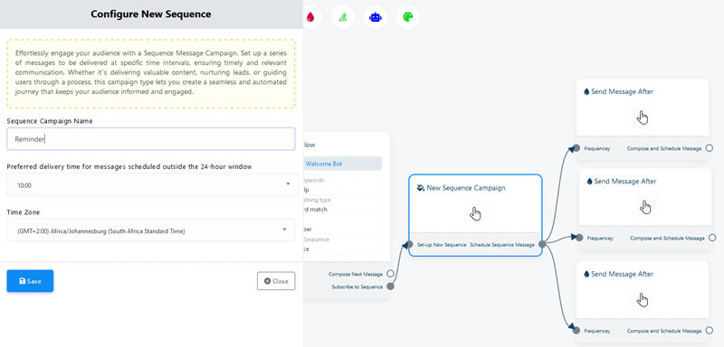The image size is (724, 347).
Task: Click the red droplet toolbar icon
Action: (x=311, y=17)
